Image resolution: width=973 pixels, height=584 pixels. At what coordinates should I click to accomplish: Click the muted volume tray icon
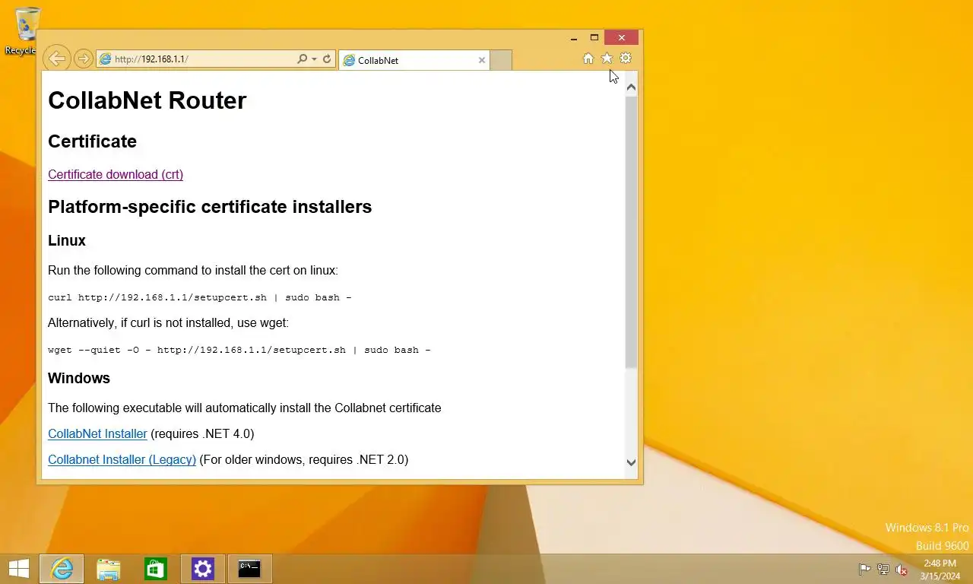tap(902, 570)
